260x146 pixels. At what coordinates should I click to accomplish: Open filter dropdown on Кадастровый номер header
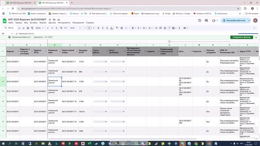(77, 52)
